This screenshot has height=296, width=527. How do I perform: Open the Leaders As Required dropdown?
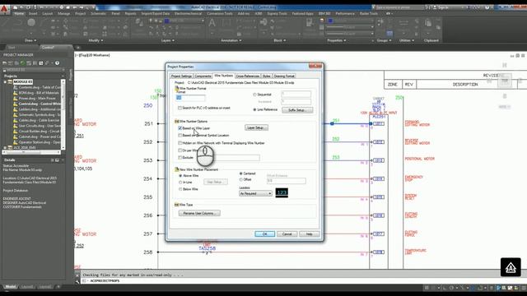(x=255, y=194)
